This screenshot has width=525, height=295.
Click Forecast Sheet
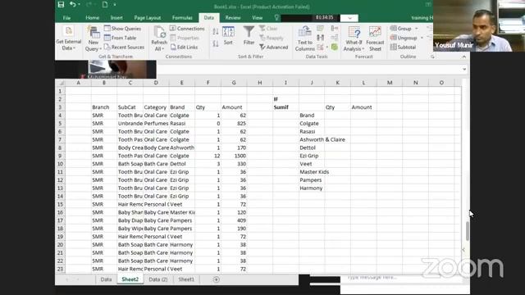pyautogui.click(x=375, y=39)
